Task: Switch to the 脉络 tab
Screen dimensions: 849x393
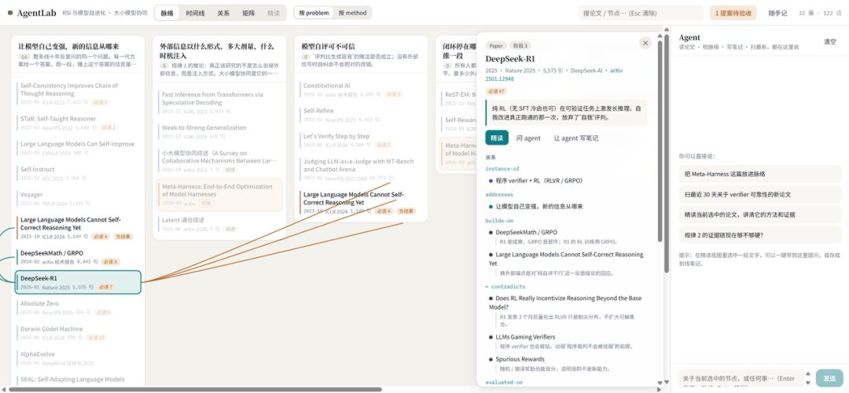Action: pyautogui.click(x=167, y=13)
